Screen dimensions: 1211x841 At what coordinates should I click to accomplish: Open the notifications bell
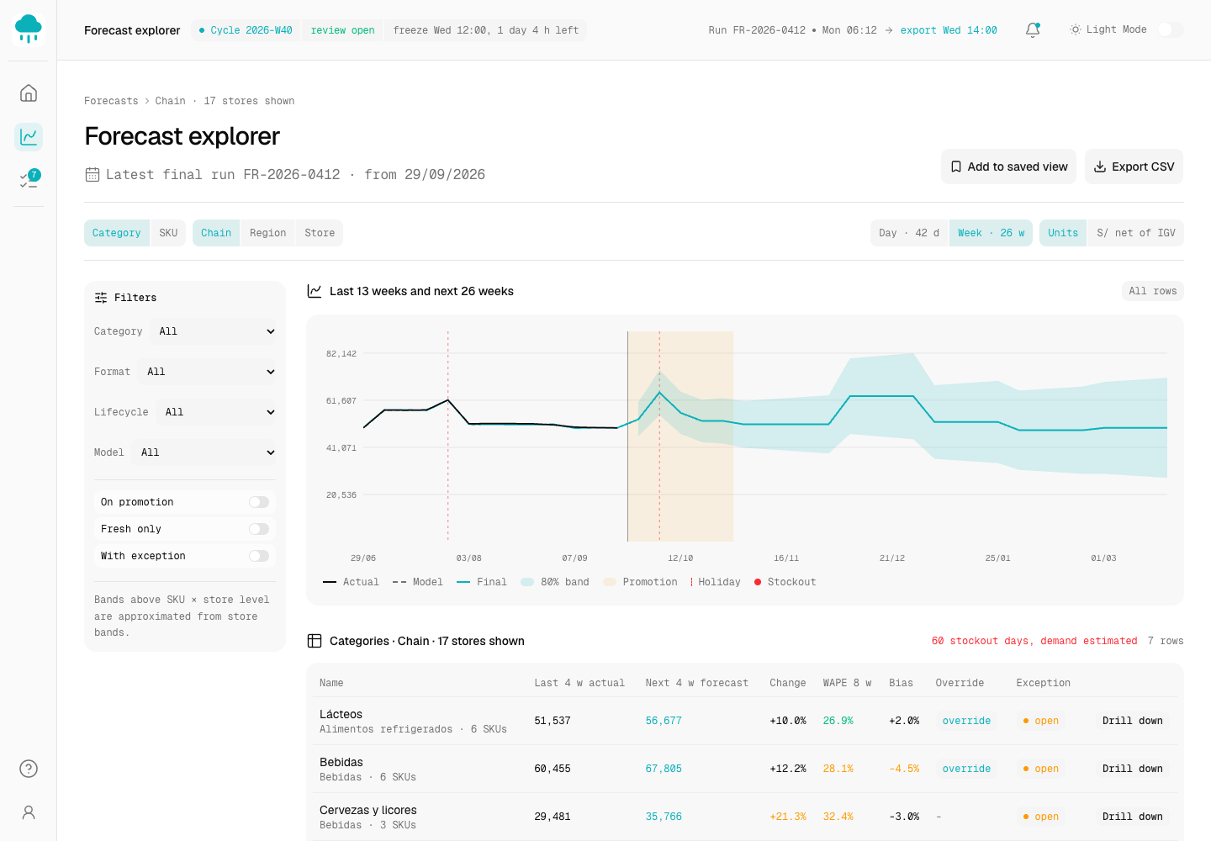1033,30
